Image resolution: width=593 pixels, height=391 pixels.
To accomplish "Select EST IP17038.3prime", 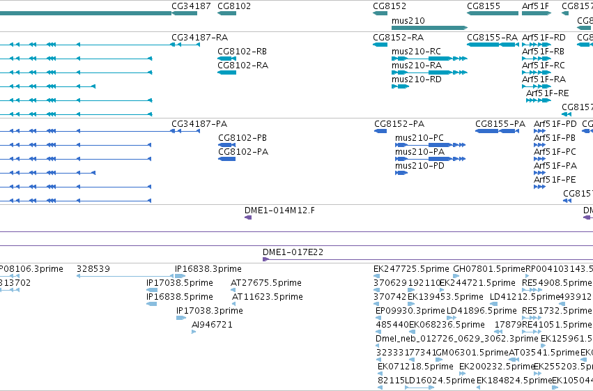I will 210,312.
